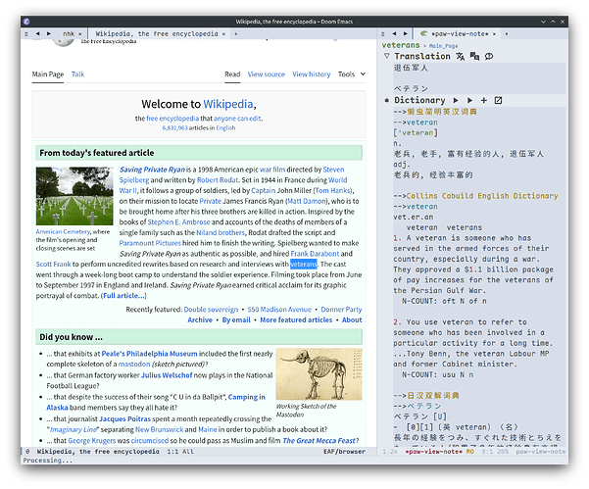Open Peale's Philadelphia Museum link
The height and width of the screenshot is (489, 589).
pyautogui.click(x=150, y=354)
